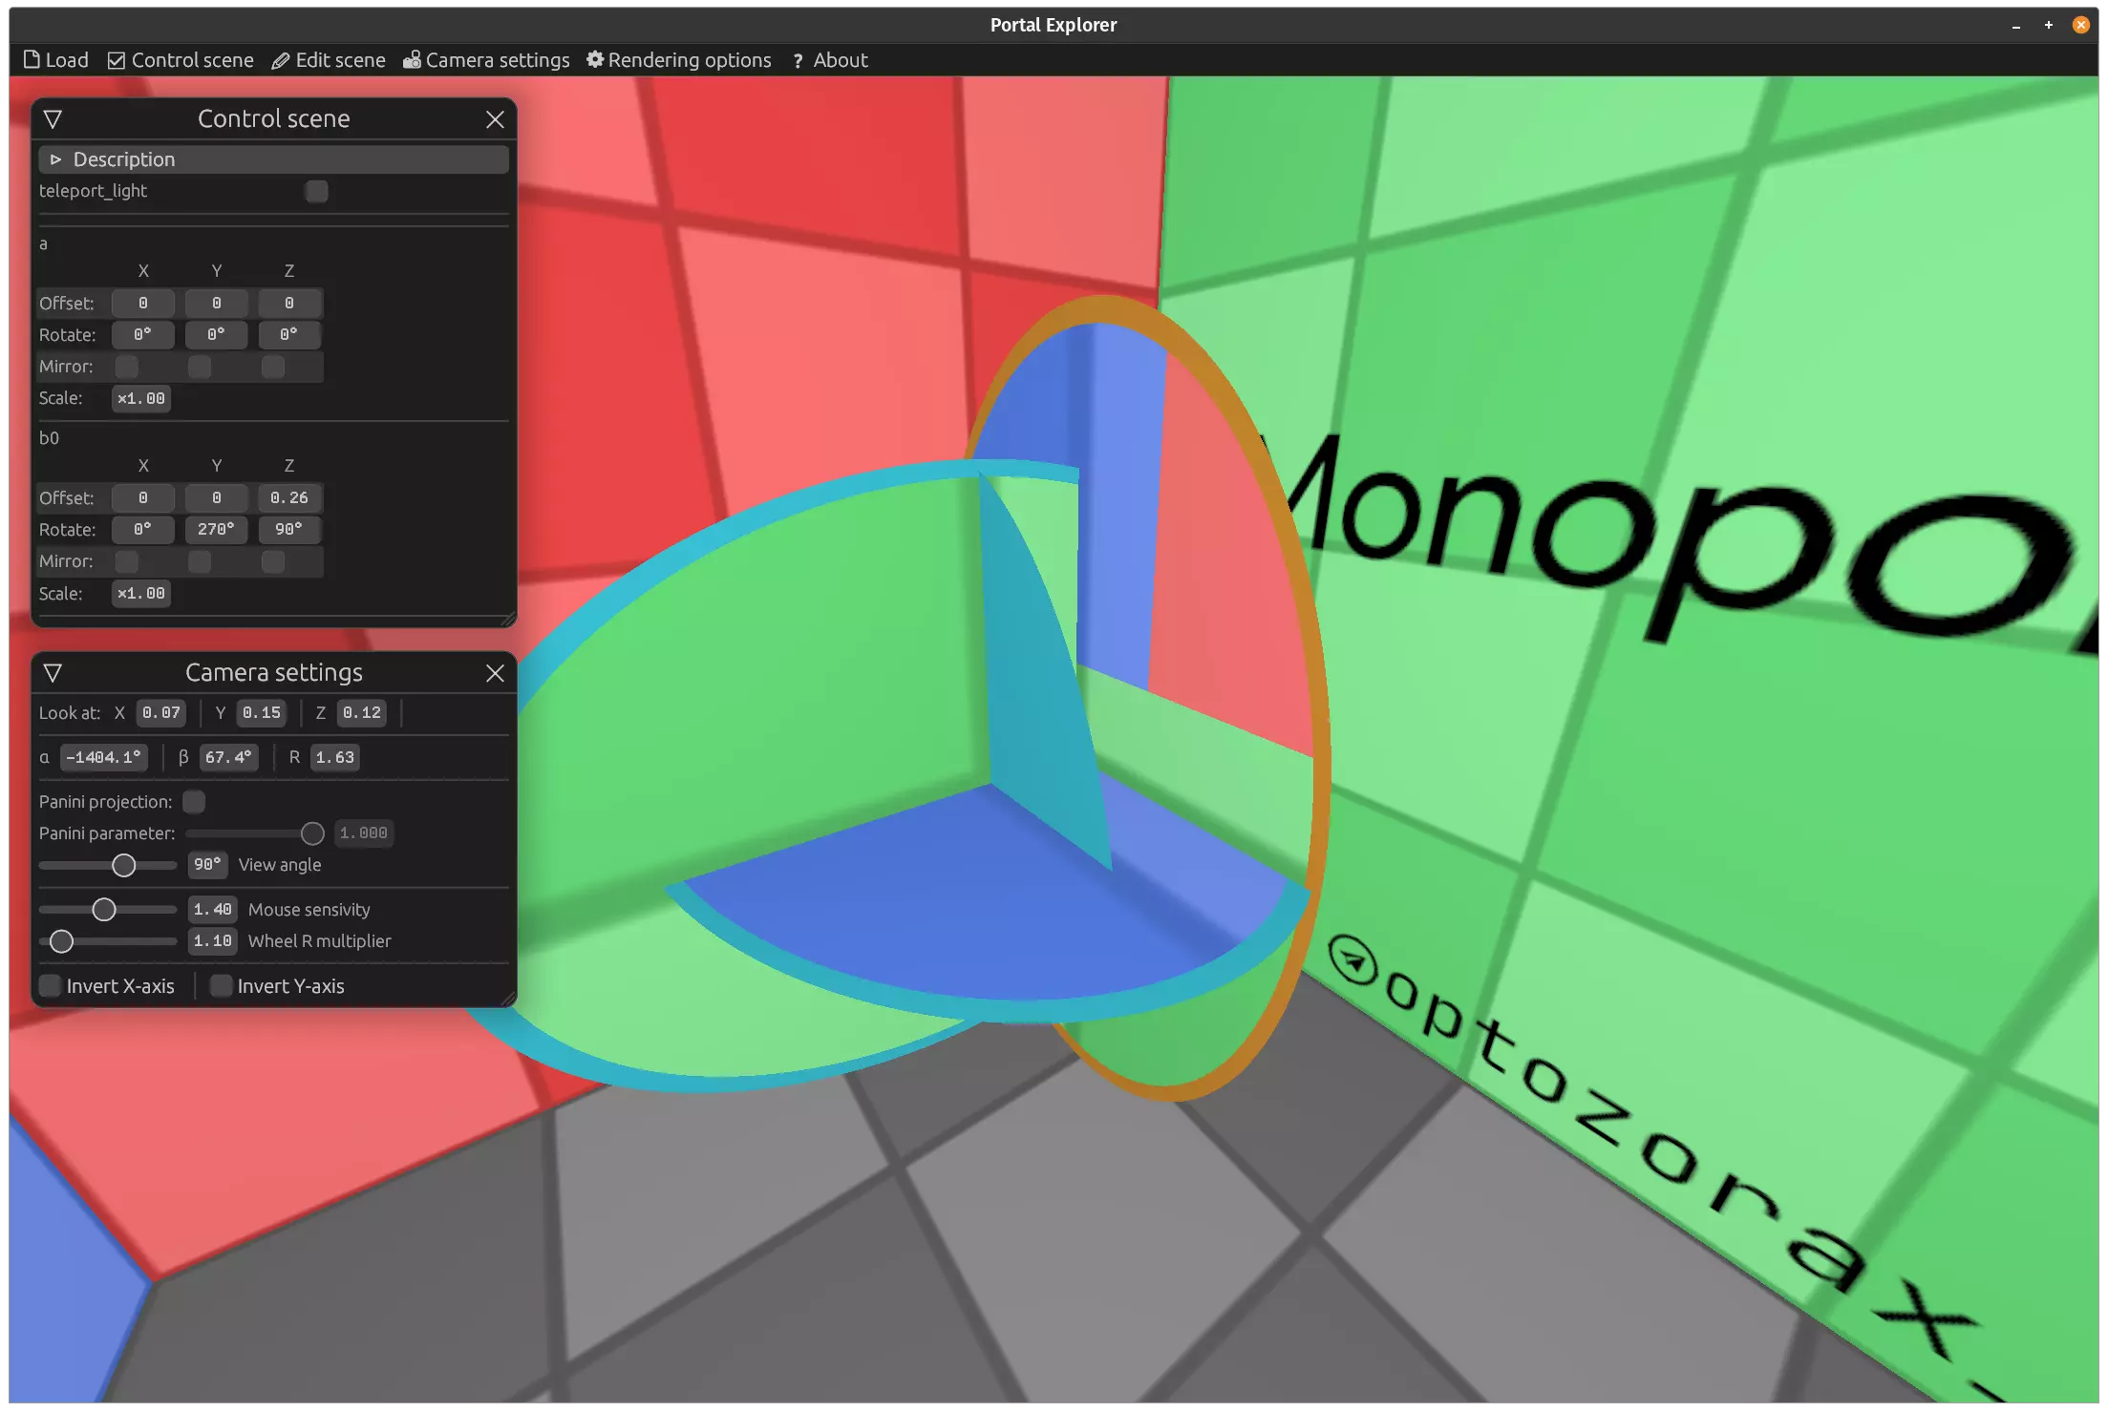This screenshot has height=1412, width=2108.
Task: Collapse Control scene panel using the title triangle
Action: point(53,119)
